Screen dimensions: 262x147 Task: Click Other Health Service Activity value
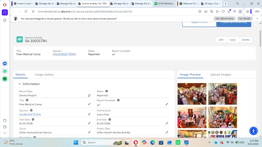[113, 132]
